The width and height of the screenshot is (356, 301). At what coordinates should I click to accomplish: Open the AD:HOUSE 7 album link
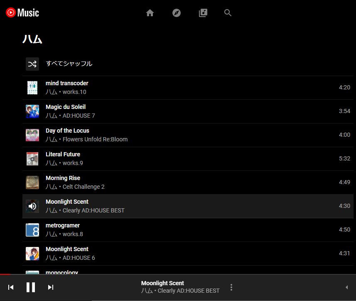pyautogui.click(x=79, y=116)
